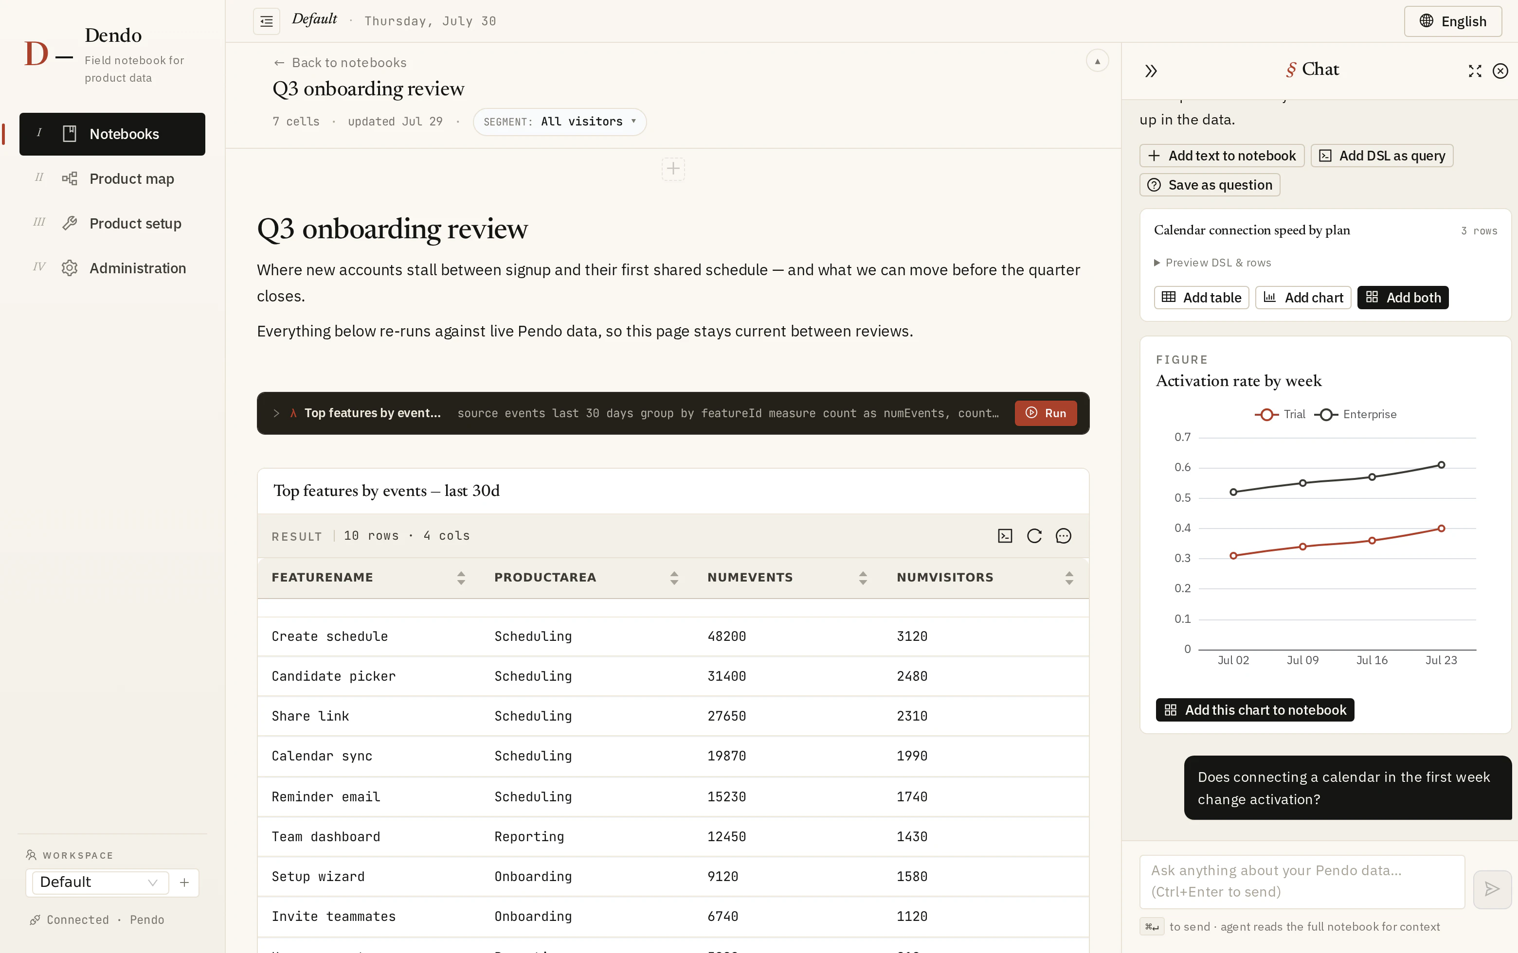Click the Default workspace label in header
The height and width of the screenshot is (953, 1518).
coord(314,19)
